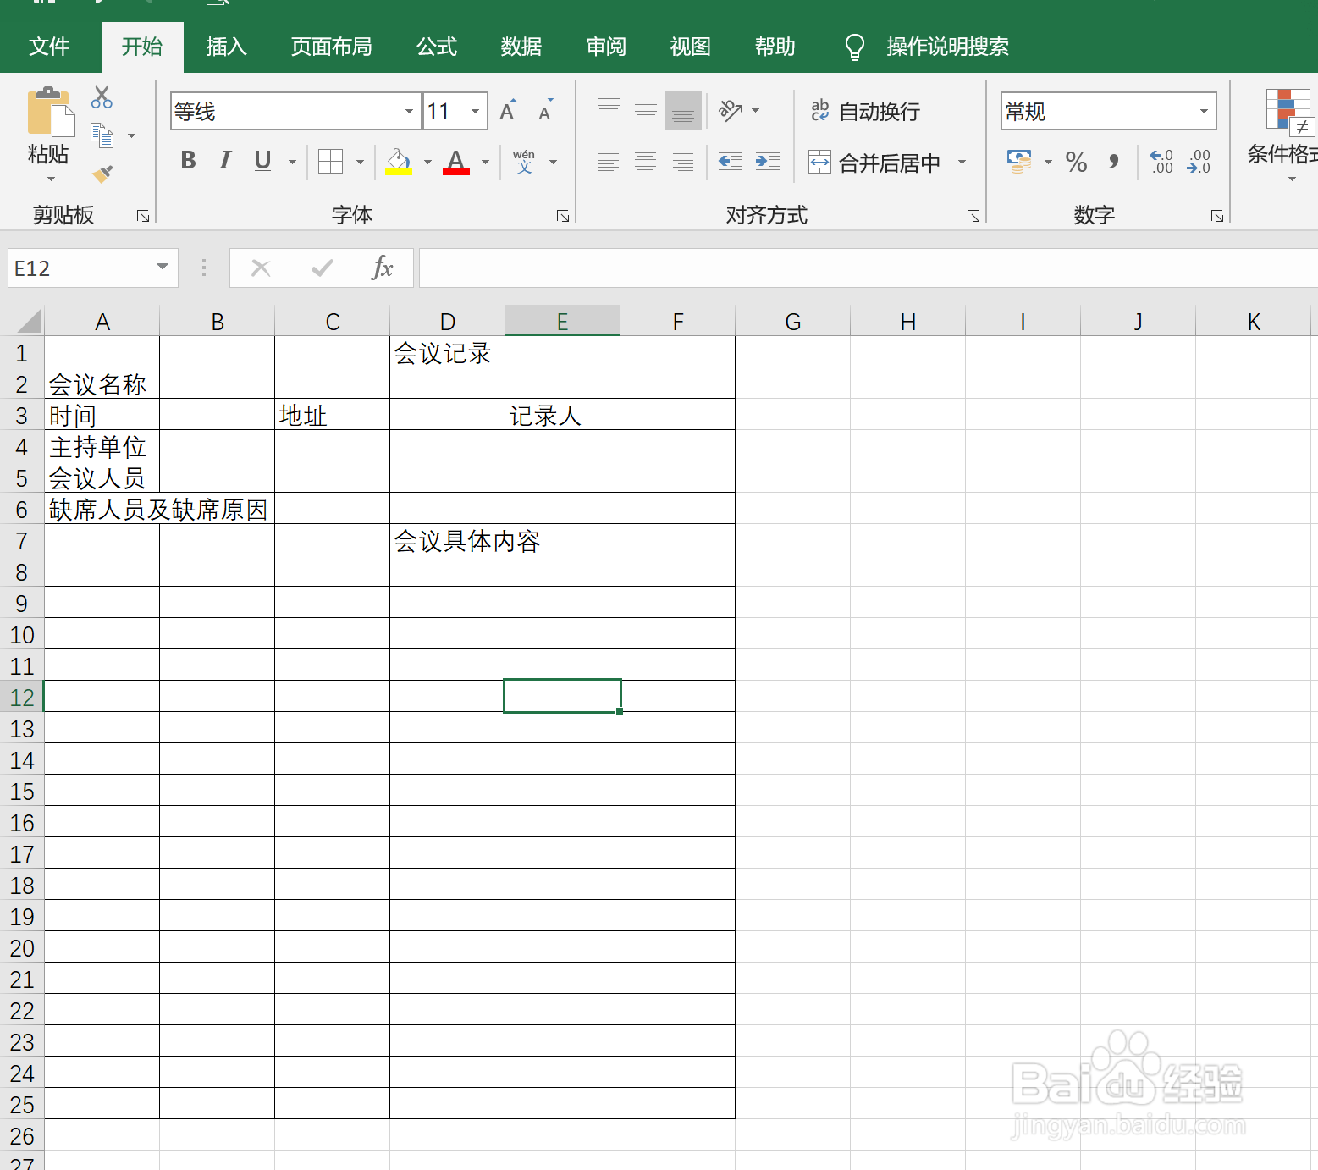Click the Copy icon in clipboard group

tap(102, 135)
